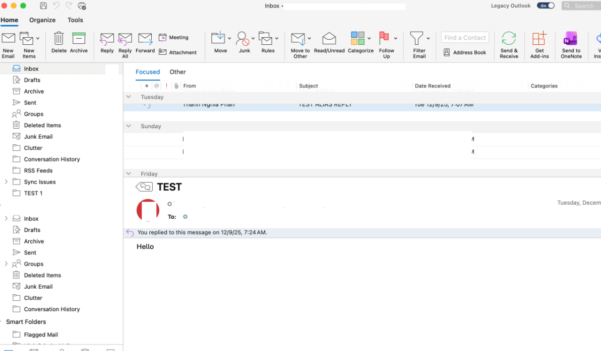Click conversation icon beside TEST heading
The height and width of the screenshot is (351, 601).
[144, 187]
